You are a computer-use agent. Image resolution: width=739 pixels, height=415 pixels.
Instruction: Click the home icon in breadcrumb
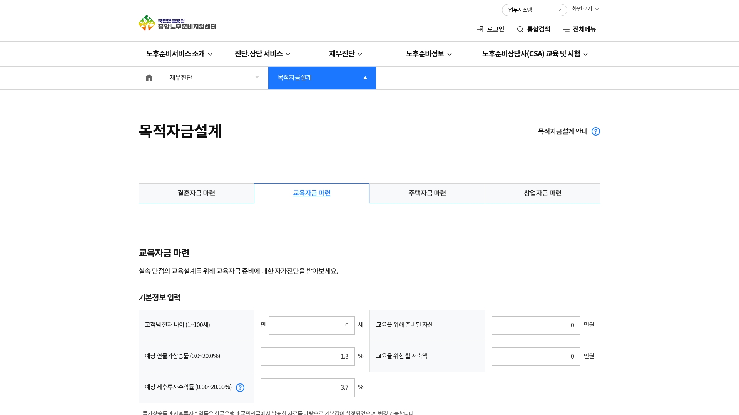pyautogui.click(x=149, y=78)
